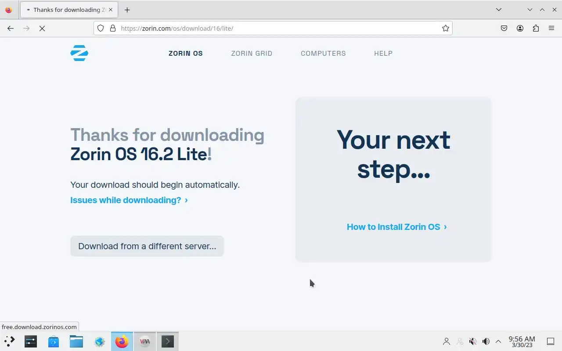Viewport: 562px width, 351px height.
Task: Open the extensions puzzle icon
Action: coord(536,28)
